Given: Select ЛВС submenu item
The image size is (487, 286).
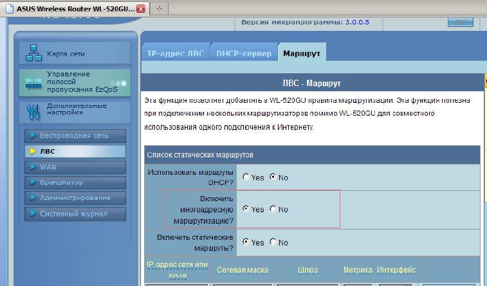Looking at the screenshot, I should point(75,151).
